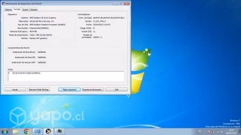Launch Google Chrome from the taskbar
Viewport: 241px width, 135px height.
(26, 132)
